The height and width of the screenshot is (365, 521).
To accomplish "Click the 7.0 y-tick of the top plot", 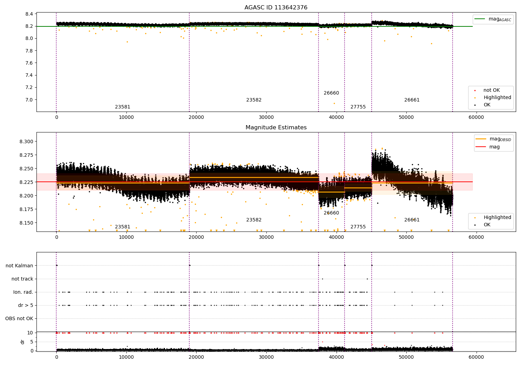I will [30, 100].
